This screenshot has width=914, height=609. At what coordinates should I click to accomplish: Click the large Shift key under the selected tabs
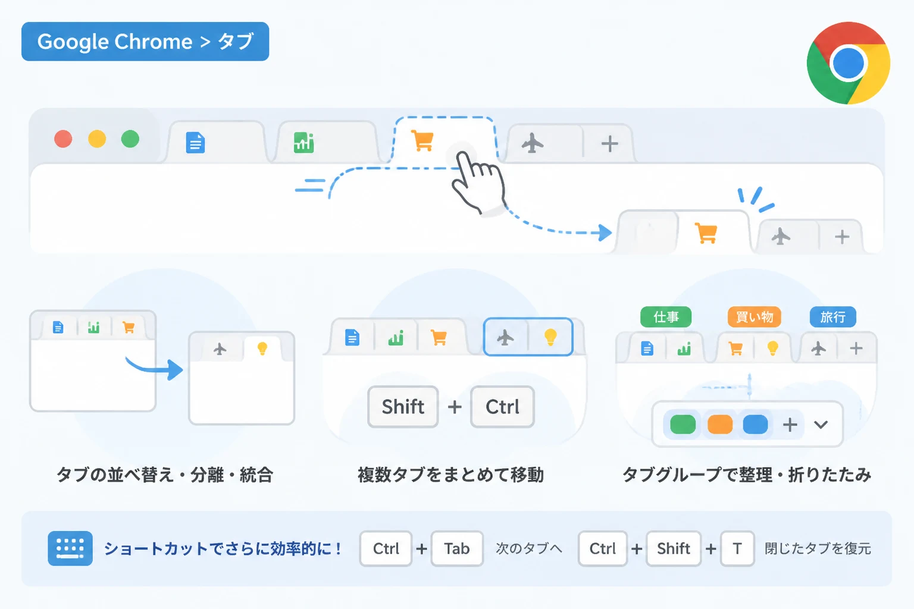point(403,407)
